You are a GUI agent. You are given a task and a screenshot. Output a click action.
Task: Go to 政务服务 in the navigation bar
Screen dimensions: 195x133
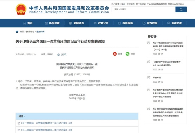coord(125,23)
